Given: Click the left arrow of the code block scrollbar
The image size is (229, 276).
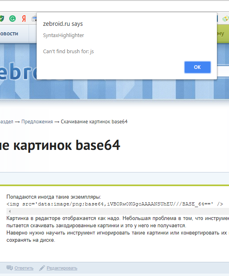Looking at the screenshot, I should coord(10,211).
